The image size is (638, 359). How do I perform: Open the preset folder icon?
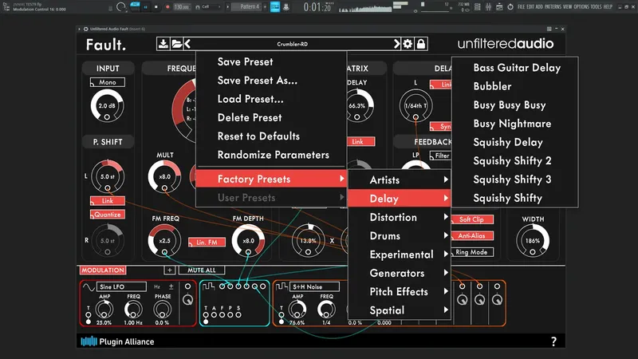(x=176, y=44)
